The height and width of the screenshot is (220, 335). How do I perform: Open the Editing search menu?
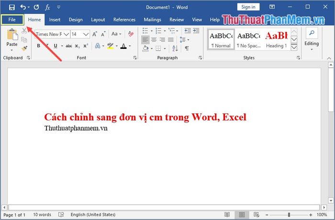click(x=312, y=39)
